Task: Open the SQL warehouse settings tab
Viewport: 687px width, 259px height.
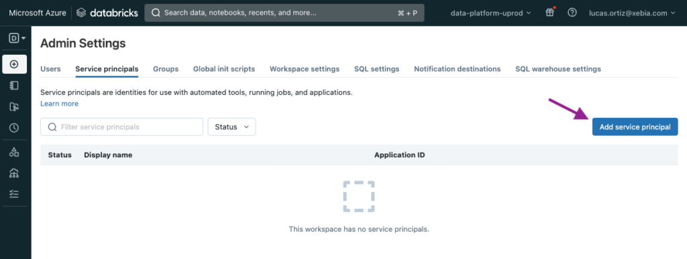Action: [x=558, y=69]
